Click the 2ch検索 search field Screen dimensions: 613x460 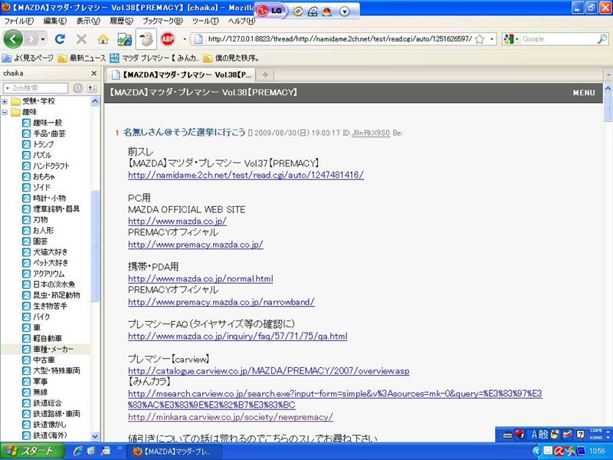point(39,88)
